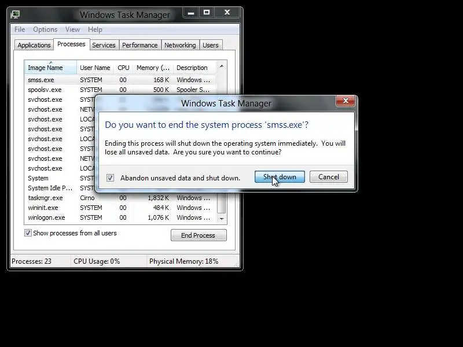Open the Help menu

click(x=95, y=29)
